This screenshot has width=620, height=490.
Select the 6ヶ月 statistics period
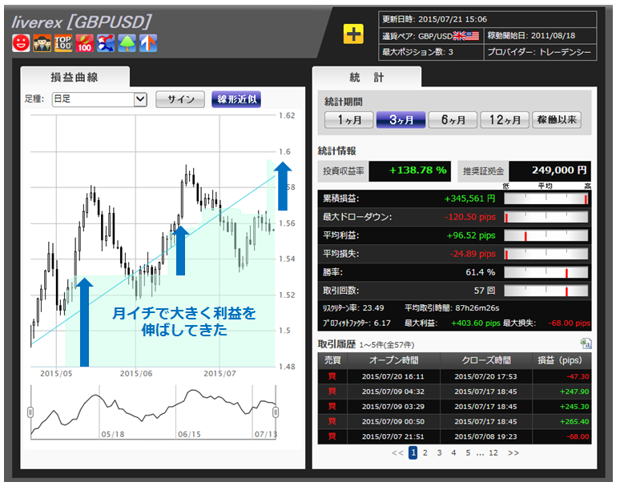453,120
